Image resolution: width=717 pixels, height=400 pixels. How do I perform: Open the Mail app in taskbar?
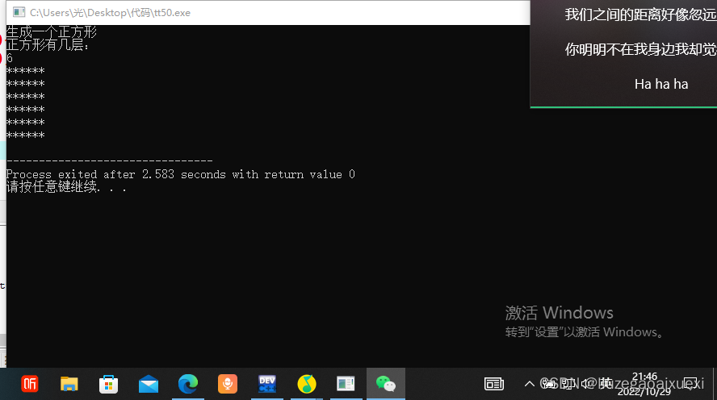[x=148, y=384]
